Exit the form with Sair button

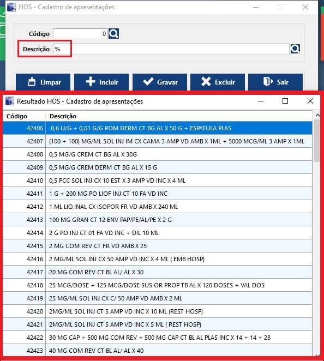[275, 82]
